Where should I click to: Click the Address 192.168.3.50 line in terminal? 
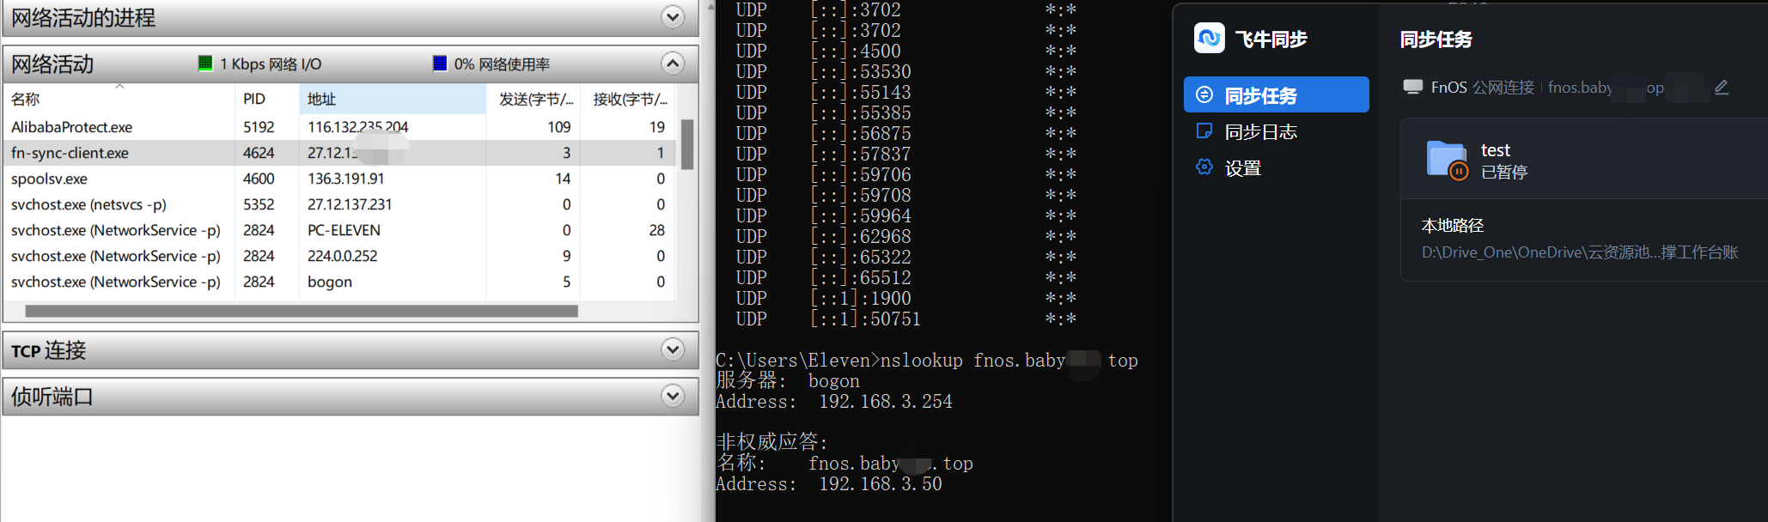pos(829,483)
